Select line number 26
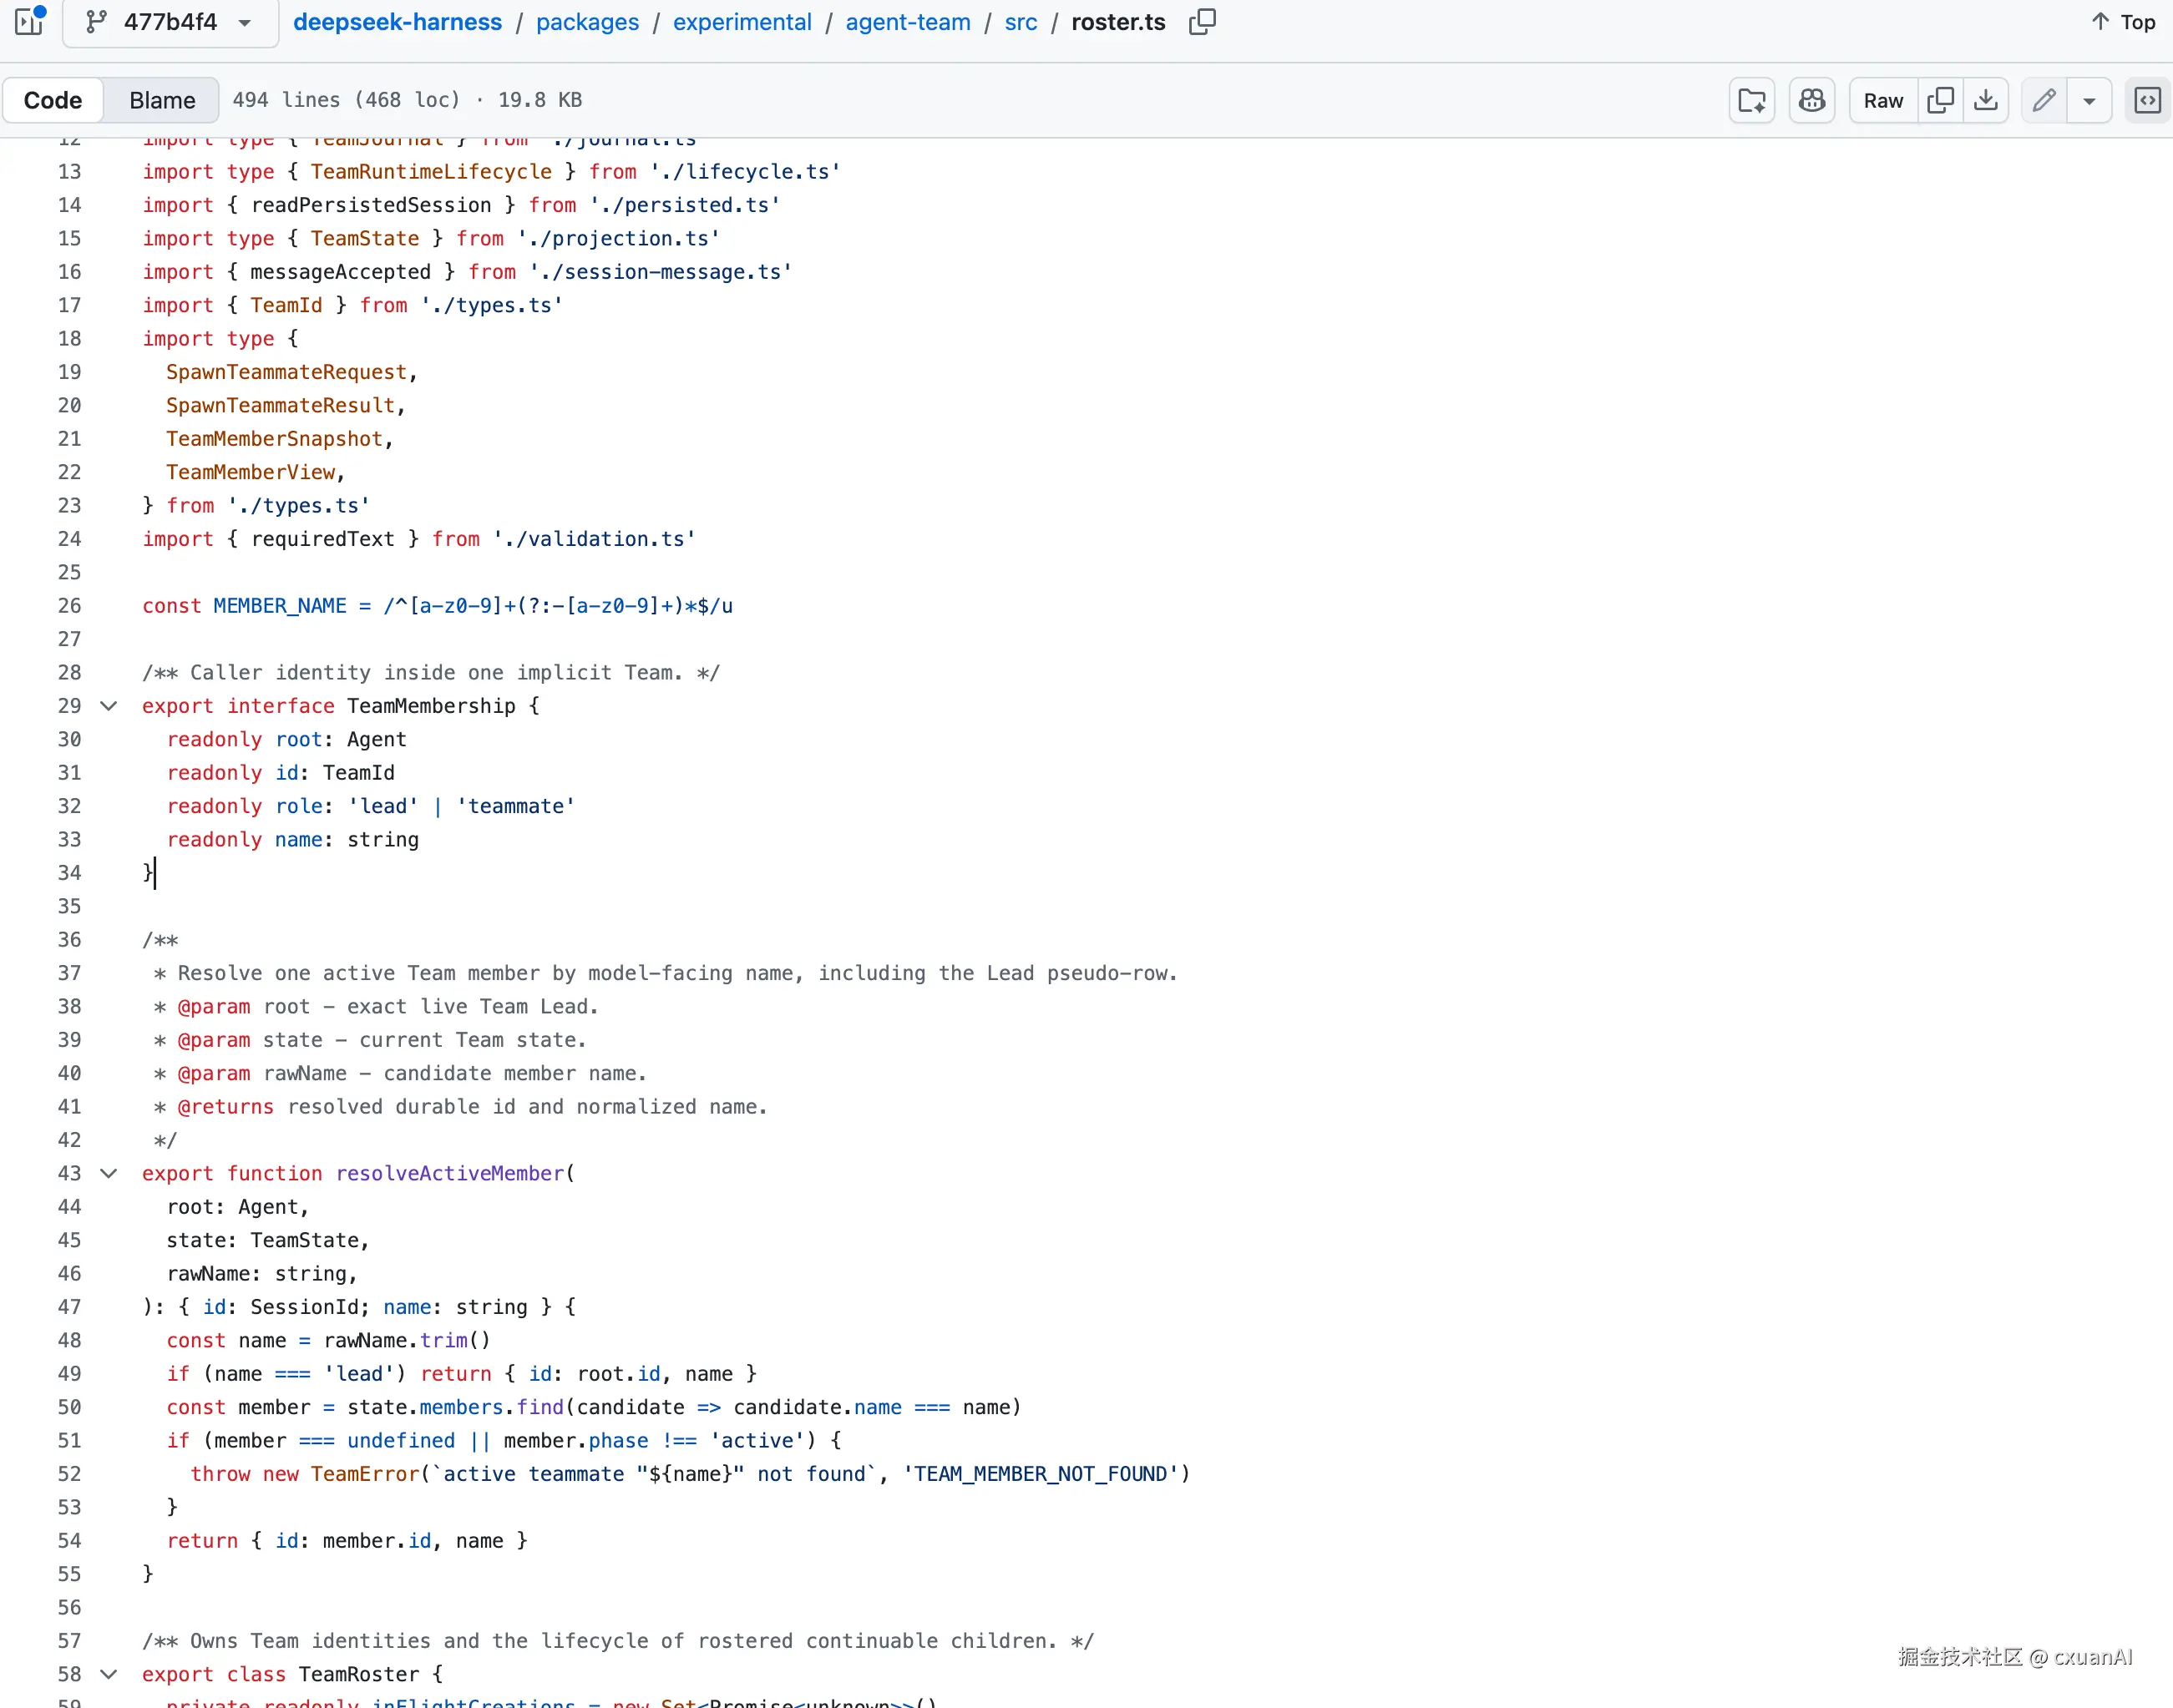 coord(69,606)
